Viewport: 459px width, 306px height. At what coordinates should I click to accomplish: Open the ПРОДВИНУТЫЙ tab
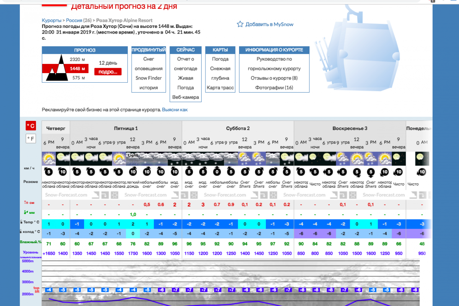pyautogui.click(x=149, y=50)
